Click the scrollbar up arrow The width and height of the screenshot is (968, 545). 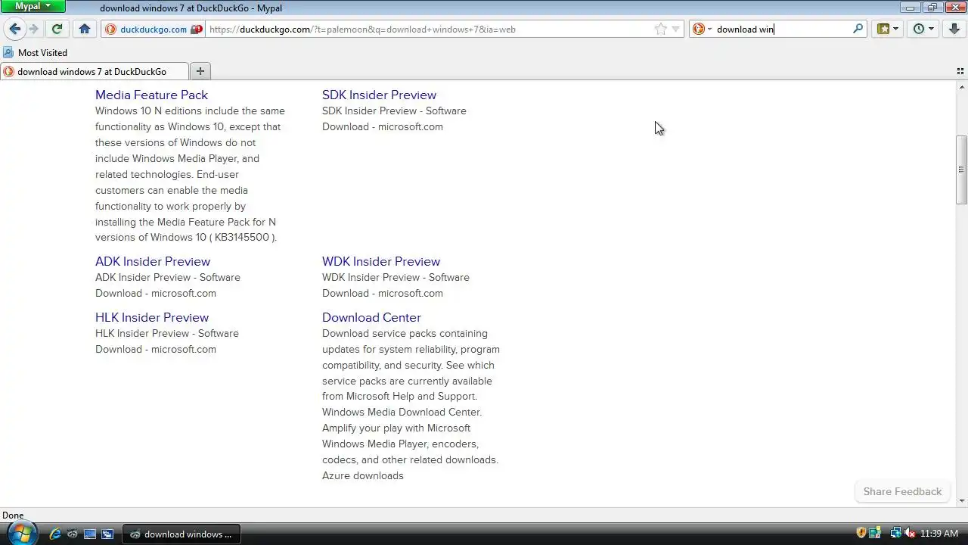click(961, 86)
